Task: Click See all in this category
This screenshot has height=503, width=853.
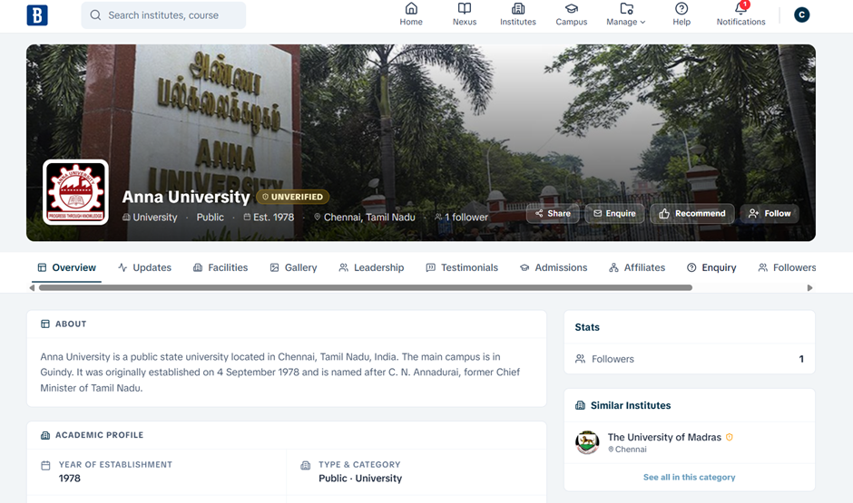Action: coord(689,477)
